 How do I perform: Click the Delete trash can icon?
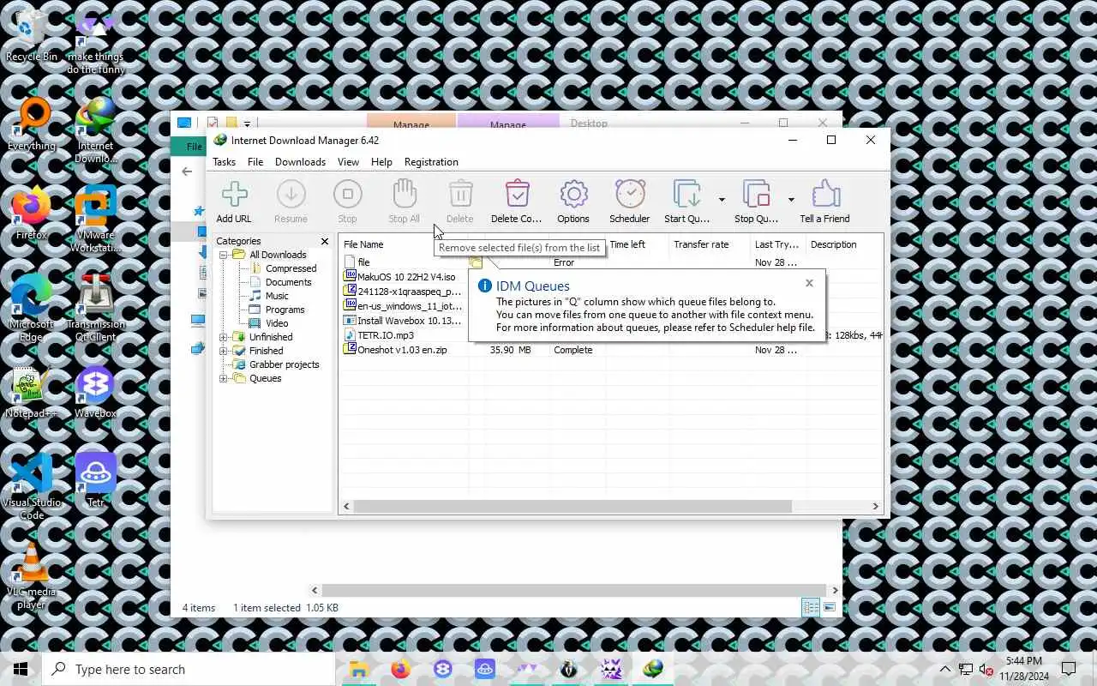point(460,202)
